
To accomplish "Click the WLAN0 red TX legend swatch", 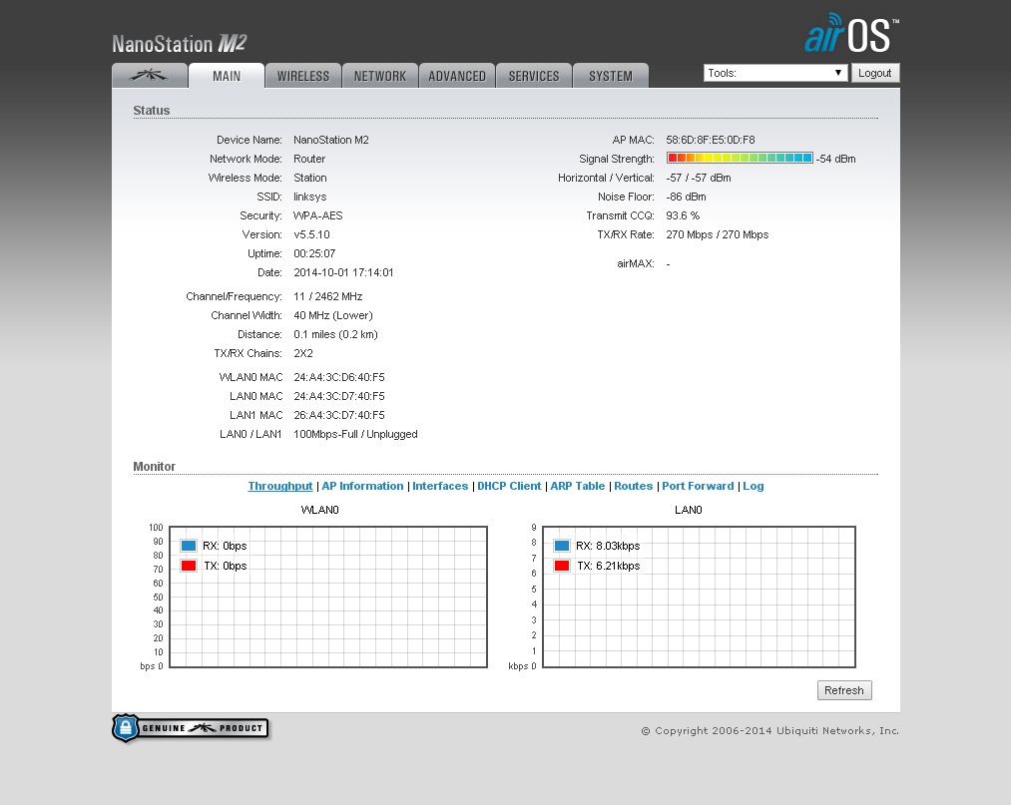I will [189, 566].
